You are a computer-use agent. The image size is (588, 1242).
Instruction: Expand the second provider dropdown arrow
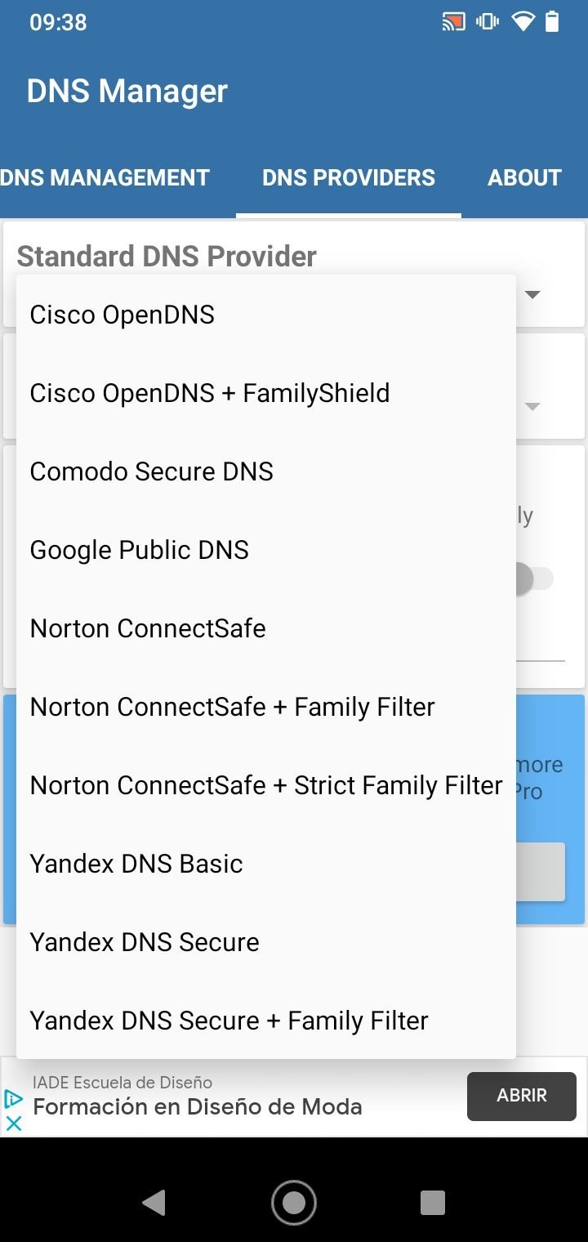(532, 406)
